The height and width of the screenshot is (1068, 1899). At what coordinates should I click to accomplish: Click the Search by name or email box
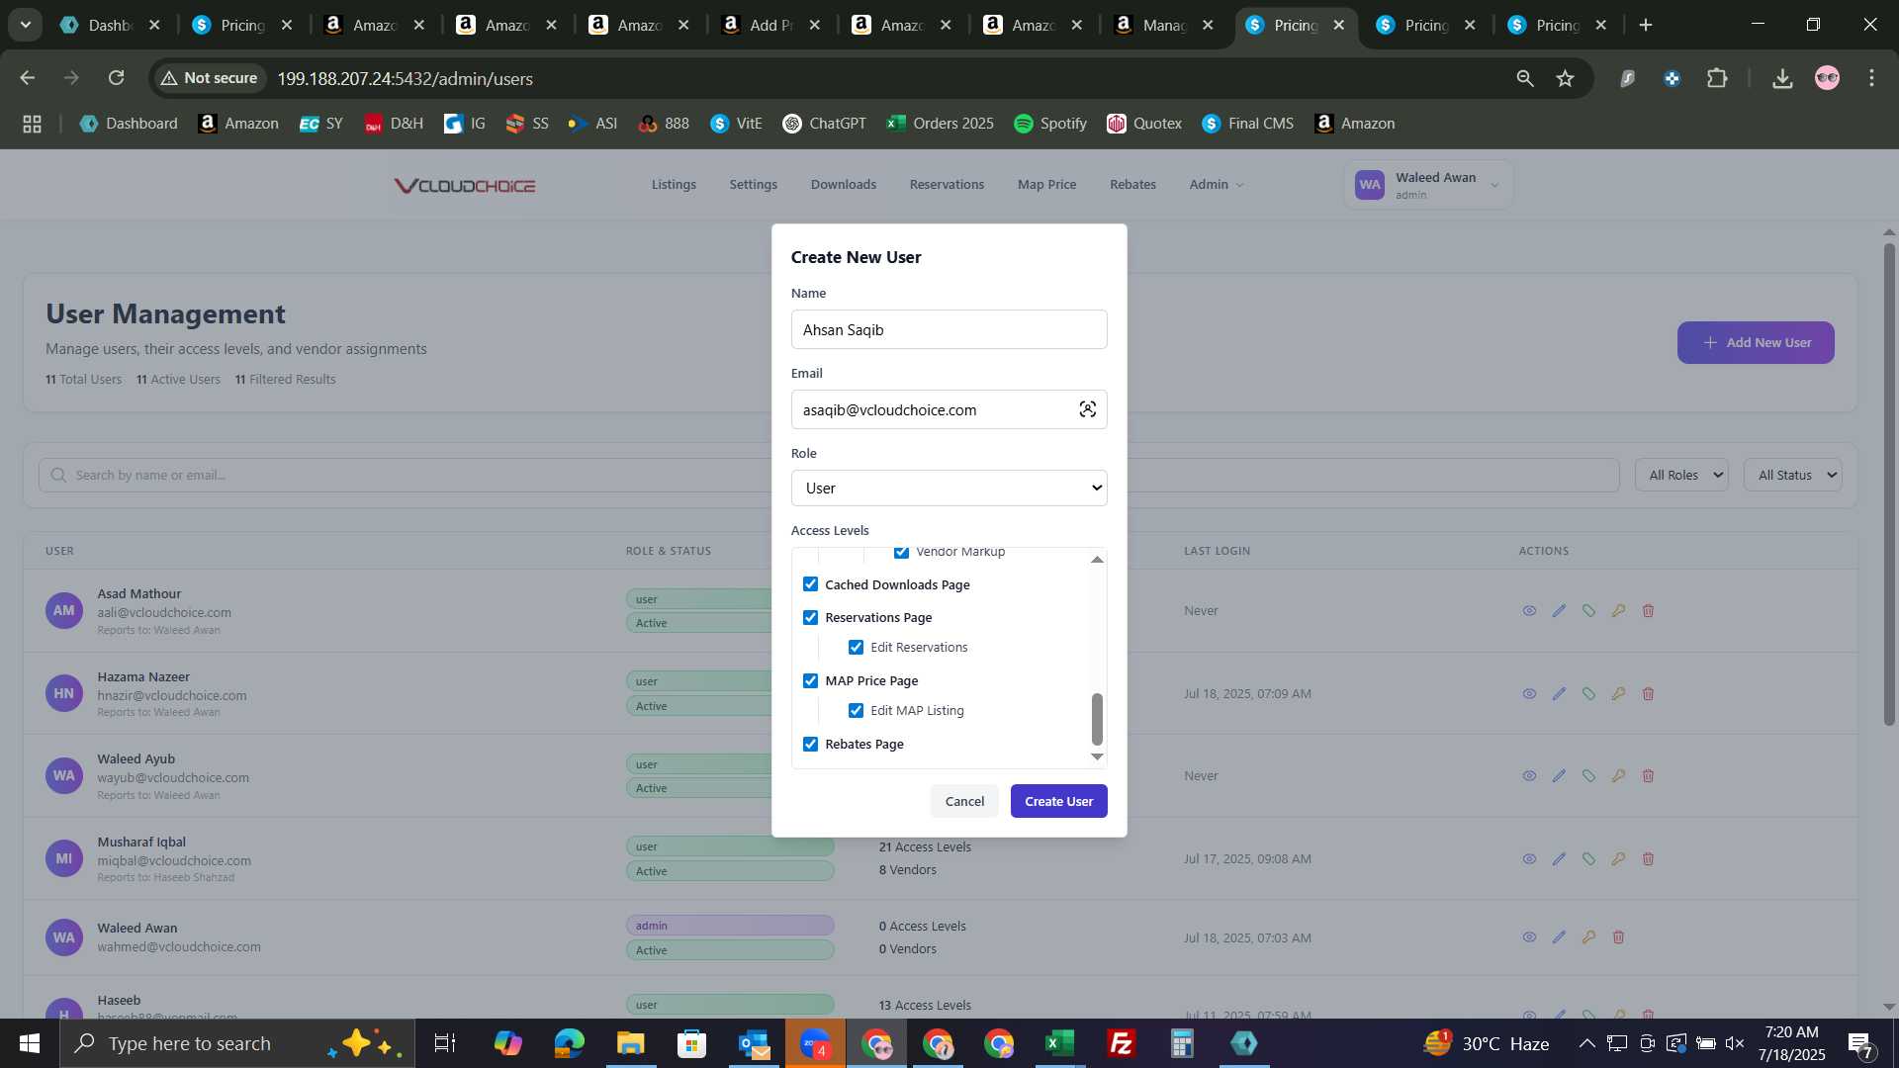829,476
